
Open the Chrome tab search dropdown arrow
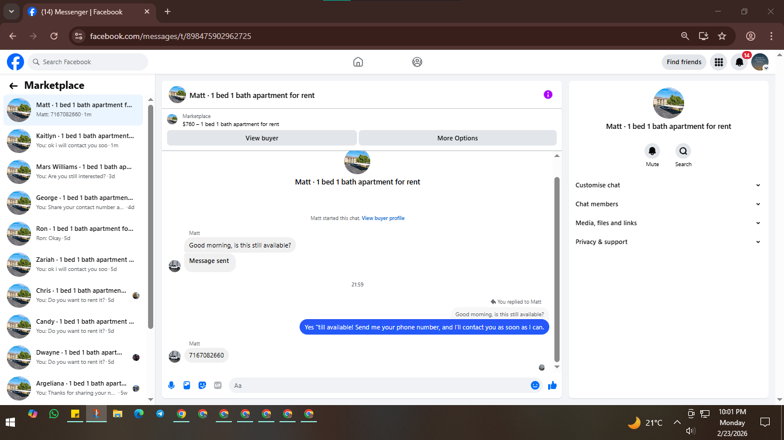coord(11,11)
